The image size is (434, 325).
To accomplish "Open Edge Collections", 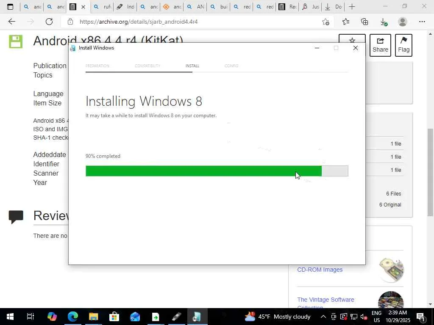I will 364,22.
